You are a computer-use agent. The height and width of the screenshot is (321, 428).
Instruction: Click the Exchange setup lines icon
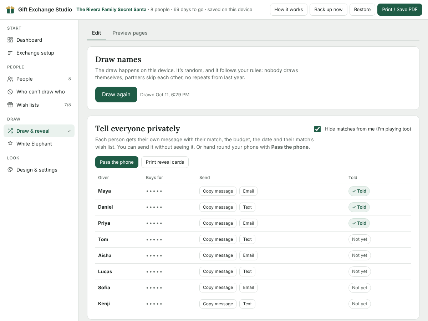click(x=10, y=53)
